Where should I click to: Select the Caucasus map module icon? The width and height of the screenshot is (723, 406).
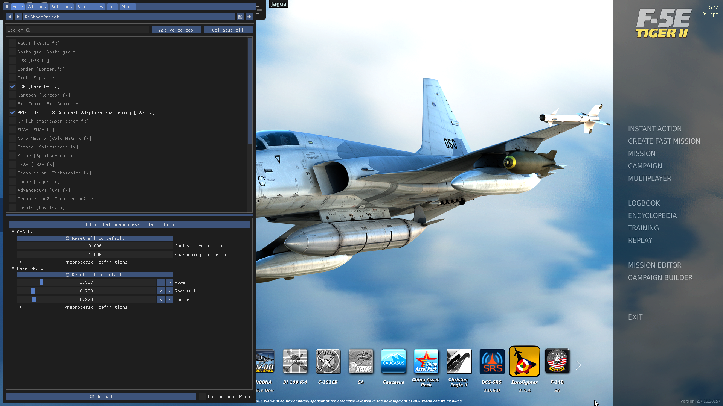pyautogui.click(x=394, y=362)
